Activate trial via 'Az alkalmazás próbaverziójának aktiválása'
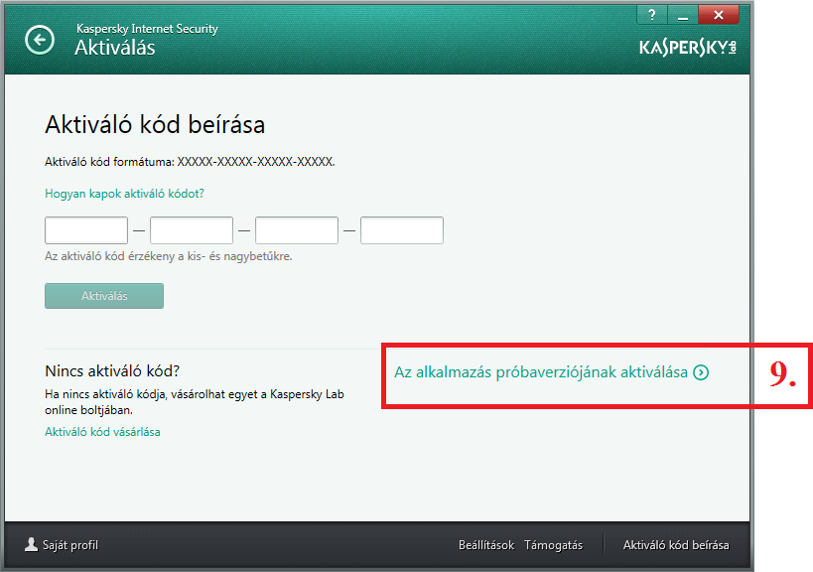 541,372
